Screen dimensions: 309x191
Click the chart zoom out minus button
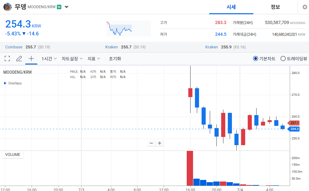(x=151, y=143)
